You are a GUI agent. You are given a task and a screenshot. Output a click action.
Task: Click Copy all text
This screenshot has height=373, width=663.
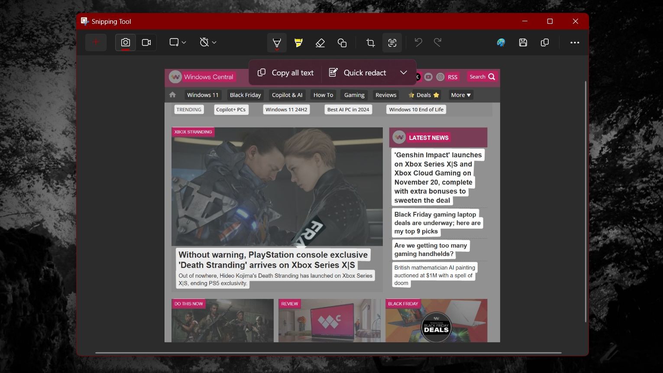pos(285,73)
